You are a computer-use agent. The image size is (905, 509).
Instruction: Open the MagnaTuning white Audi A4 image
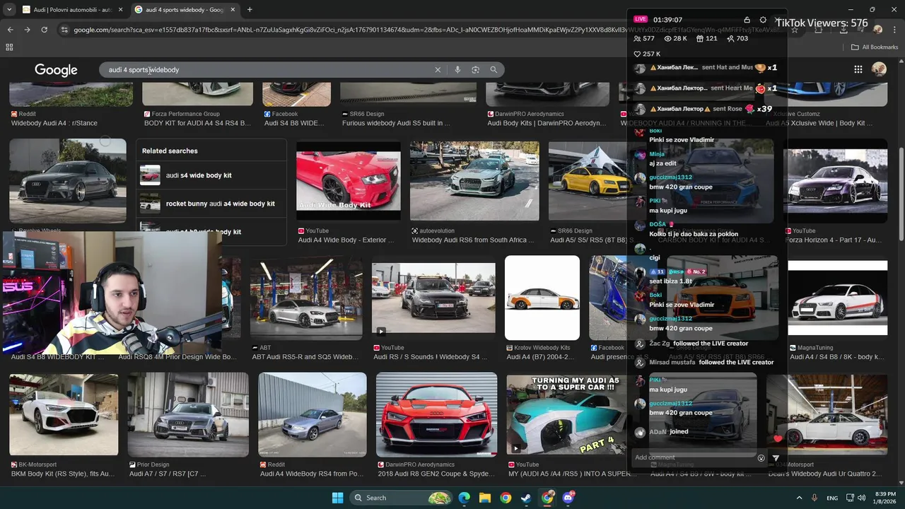coord(838,298)
